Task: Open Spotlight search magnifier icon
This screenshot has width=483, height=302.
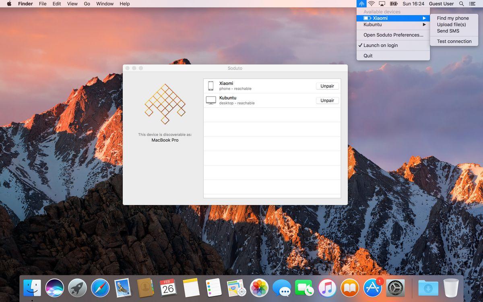Action: coord(462,4)
